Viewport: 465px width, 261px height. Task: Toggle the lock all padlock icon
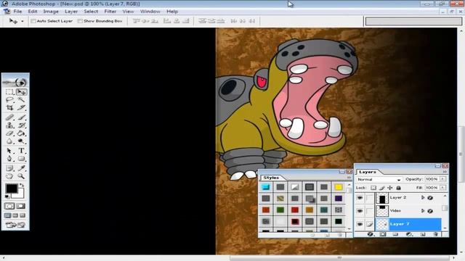[x=399, y=188]
